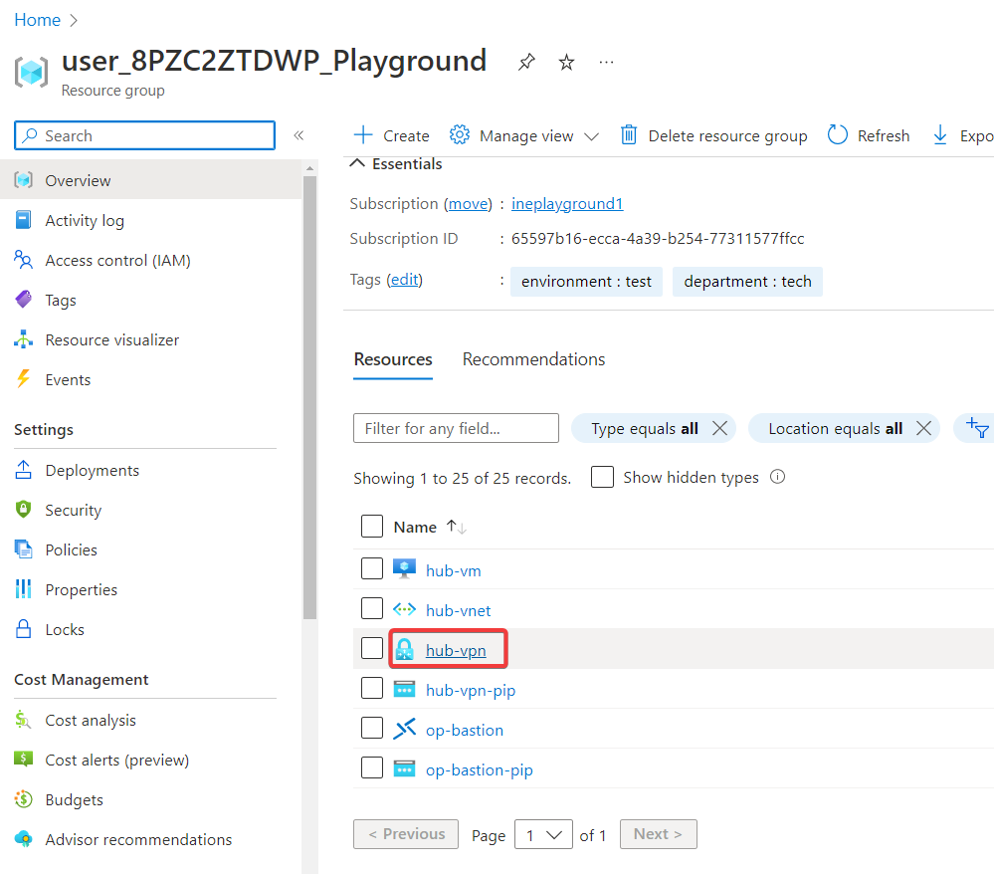
Task: Switch to the Recommendations tab
Action: pos(533,359)
